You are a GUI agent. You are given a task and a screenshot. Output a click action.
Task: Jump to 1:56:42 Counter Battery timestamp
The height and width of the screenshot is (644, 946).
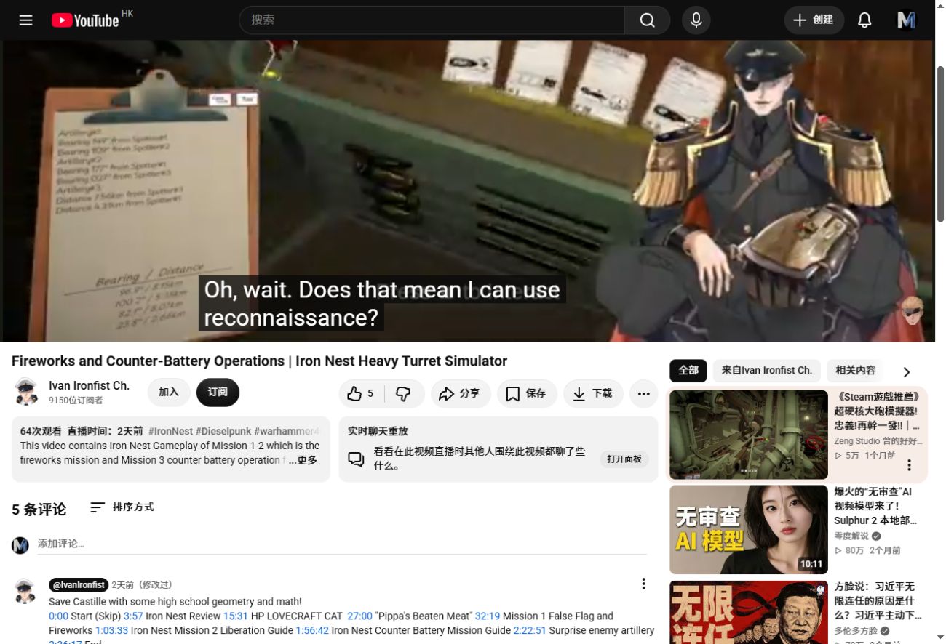tap(312, 630)
